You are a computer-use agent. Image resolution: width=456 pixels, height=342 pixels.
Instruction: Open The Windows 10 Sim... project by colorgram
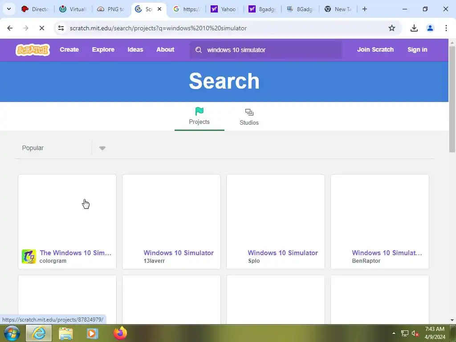coord(76,253)
